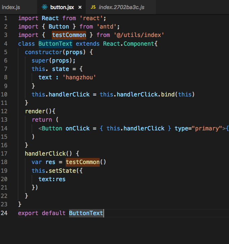Click testCommon() call inside handlerClick
229x244 pixels.
[83, 162]
